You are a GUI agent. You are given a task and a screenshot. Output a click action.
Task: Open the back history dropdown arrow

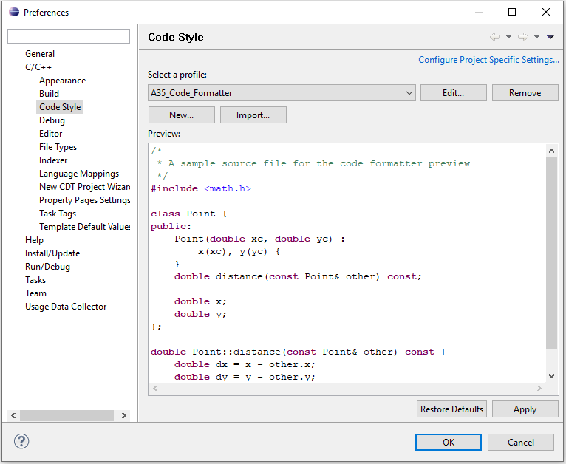[508, 37]
